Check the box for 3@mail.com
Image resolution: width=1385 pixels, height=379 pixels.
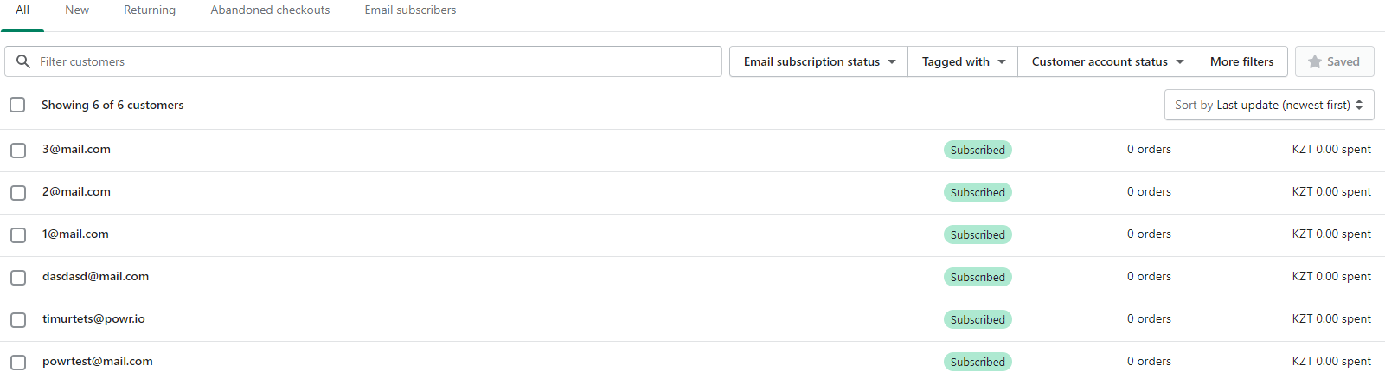point(18,150)
